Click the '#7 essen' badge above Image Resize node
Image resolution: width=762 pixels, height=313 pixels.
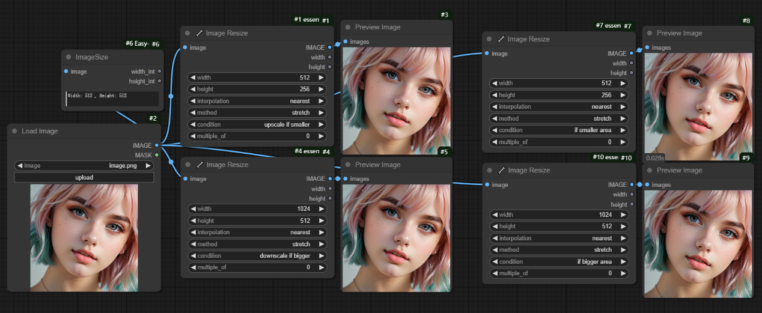[608, 26]
